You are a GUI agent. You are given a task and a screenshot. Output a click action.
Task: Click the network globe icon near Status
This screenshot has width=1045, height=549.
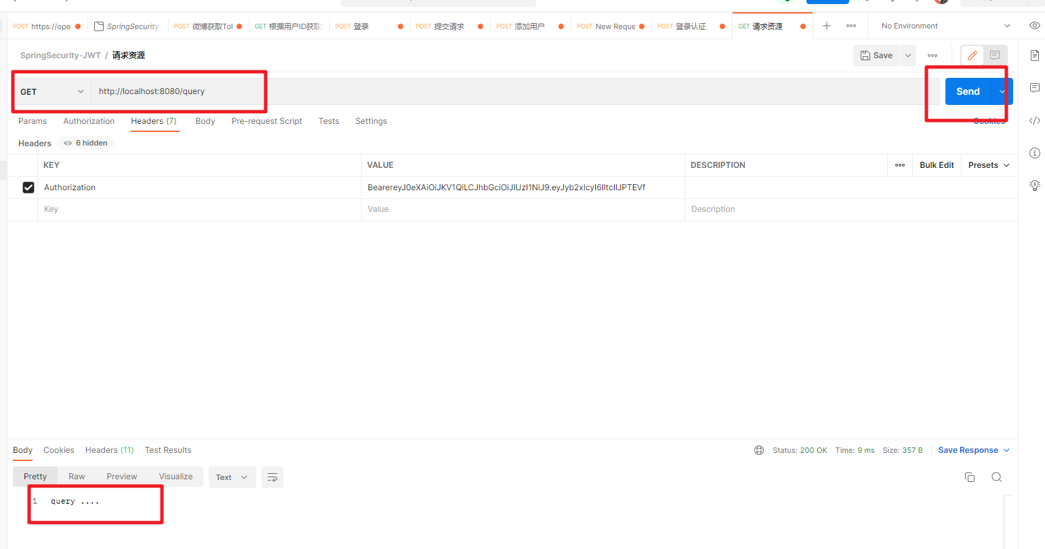tap(759, 450)
